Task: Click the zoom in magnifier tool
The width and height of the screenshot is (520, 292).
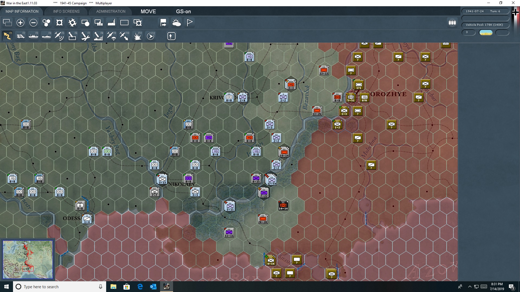Action: coord(20,23)
